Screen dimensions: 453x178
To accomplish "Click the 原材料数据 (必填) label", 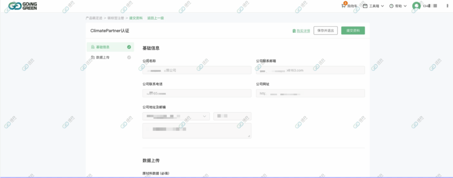I will [x=156, y=174].
